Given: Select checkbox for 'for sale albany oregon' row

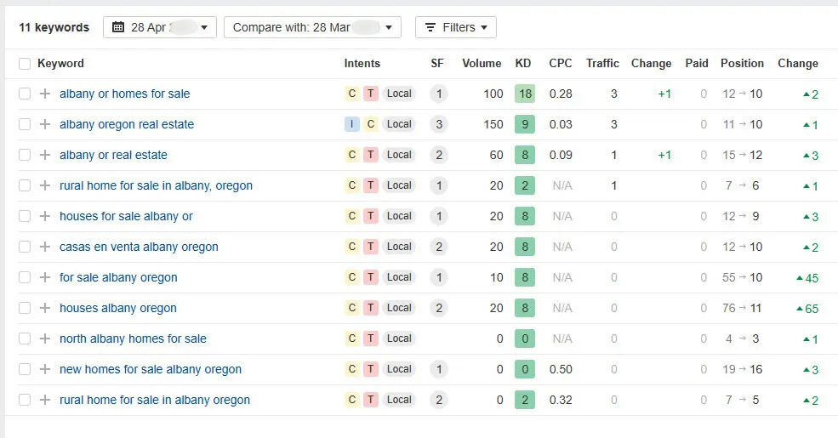Looking at the screenshot, I should [25, 277].
